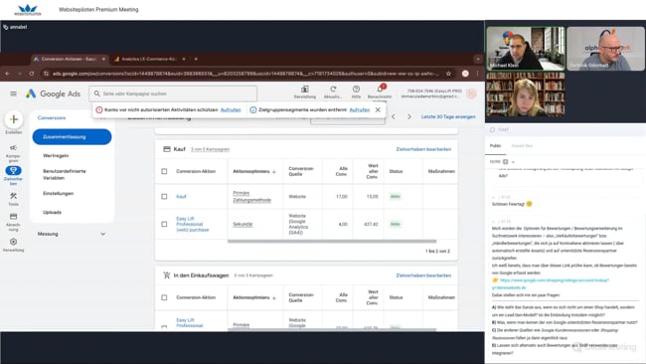Select Zusammenfassung in Conversions menu
Screen dimensions: 646x364
(x=72, y=137)
